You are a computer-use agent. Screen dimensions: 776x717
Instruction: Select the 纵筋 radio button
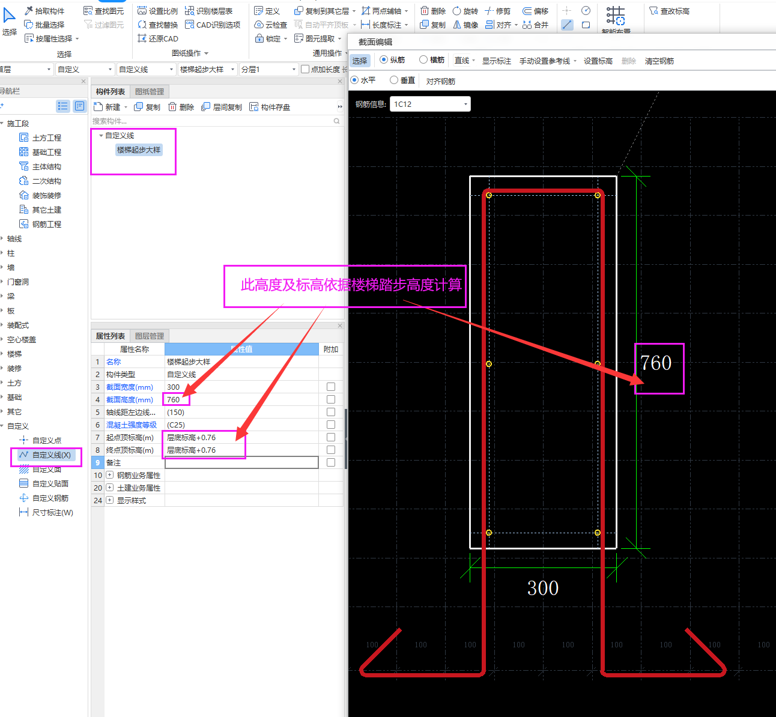point(393,60)
